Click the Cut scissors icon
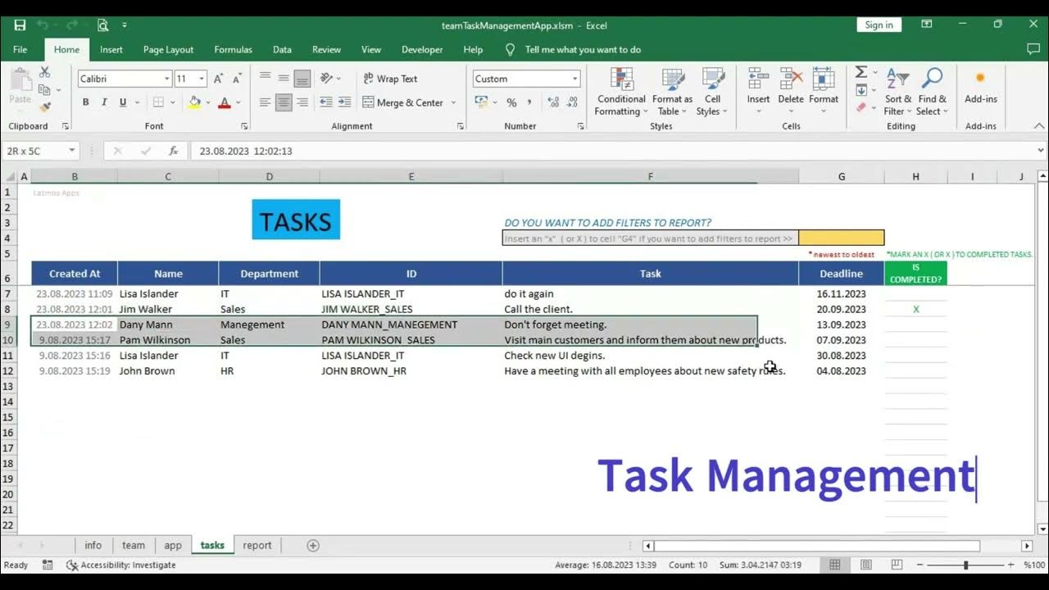Image resolution: width=1049 pixels, height=590 pixels. click(45, 72)
